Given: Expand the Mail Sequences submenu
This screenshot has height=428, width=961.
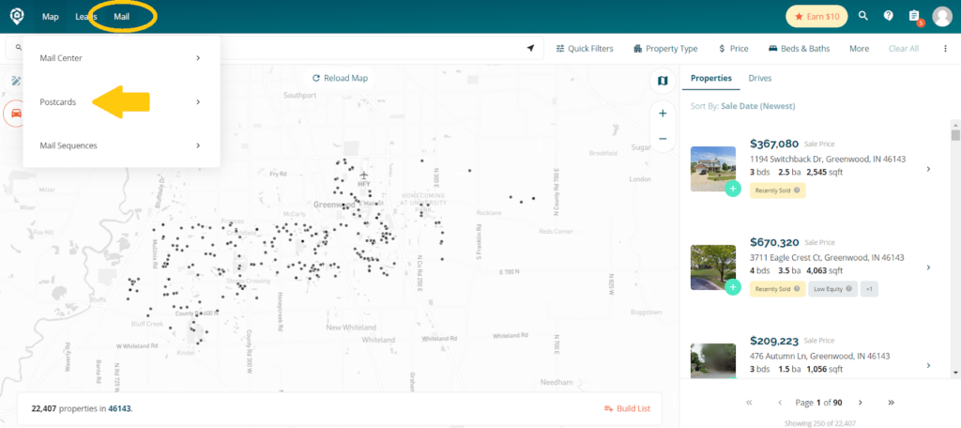Looking at the screenshot, I should click(x=121, y=145).
